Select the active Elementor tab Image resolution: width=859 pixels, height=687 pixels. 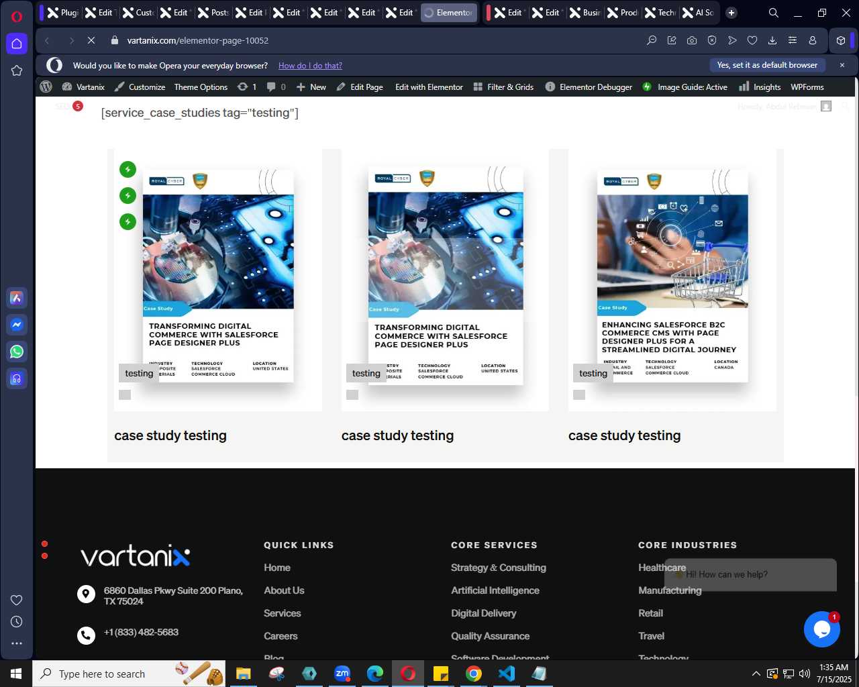click(x=449, y=13)
